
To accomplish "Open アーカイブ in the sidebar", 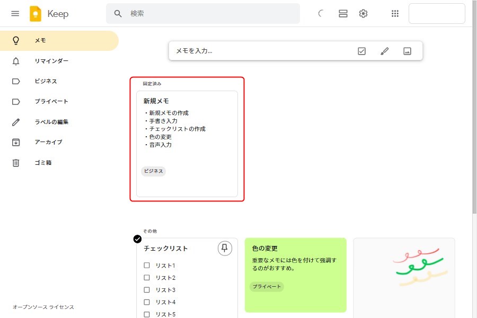I will click(48, 142).
